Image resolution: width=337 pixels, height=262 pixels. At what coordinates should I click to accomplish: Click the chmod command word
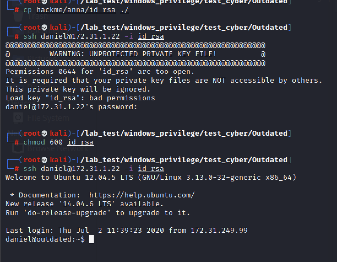coord(34,142)
